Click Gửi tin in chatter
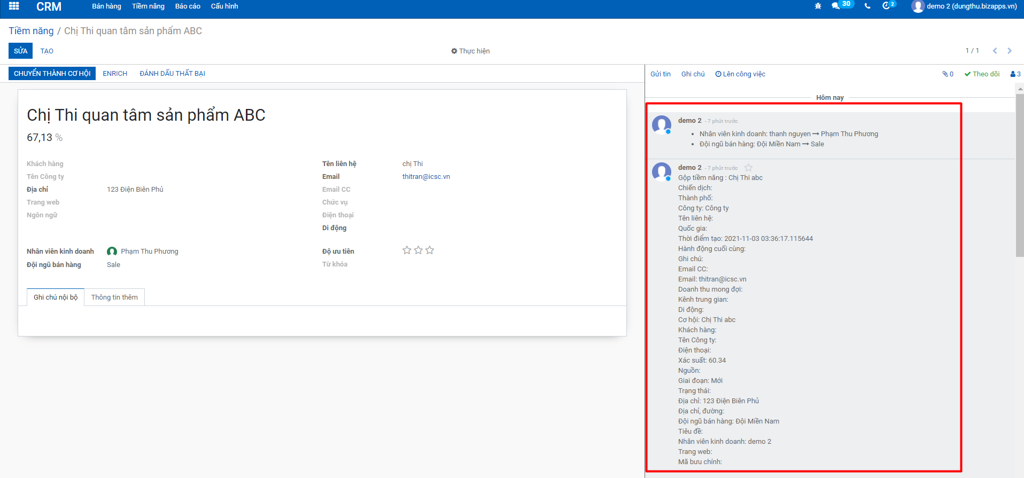This screenshot has width=1024, height=478. [x=661, y=74]
